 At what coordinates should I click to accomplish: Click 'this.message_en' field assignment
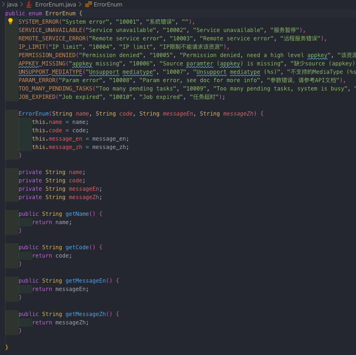pos(80,139)
